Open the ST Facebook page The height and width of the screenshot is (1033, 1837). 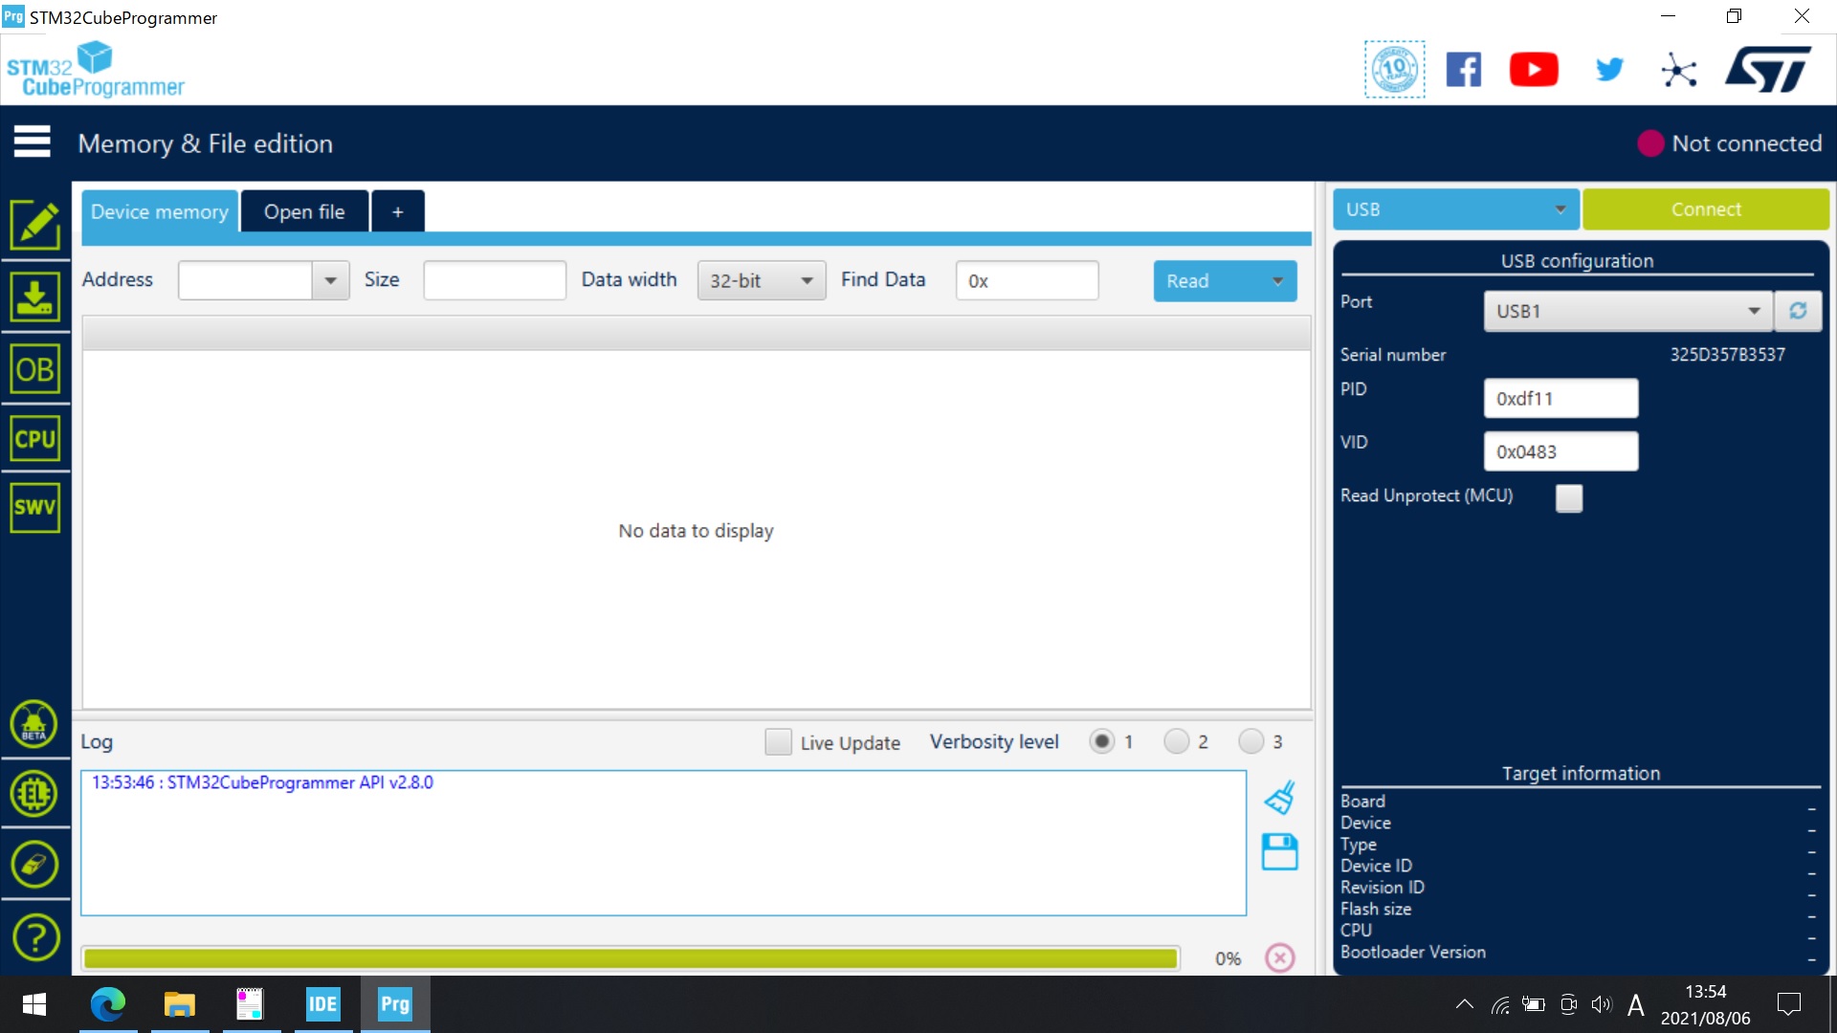tap(1464, 70)
